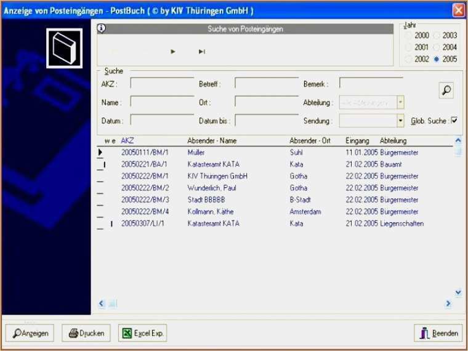Click sender name Müller

196,153
